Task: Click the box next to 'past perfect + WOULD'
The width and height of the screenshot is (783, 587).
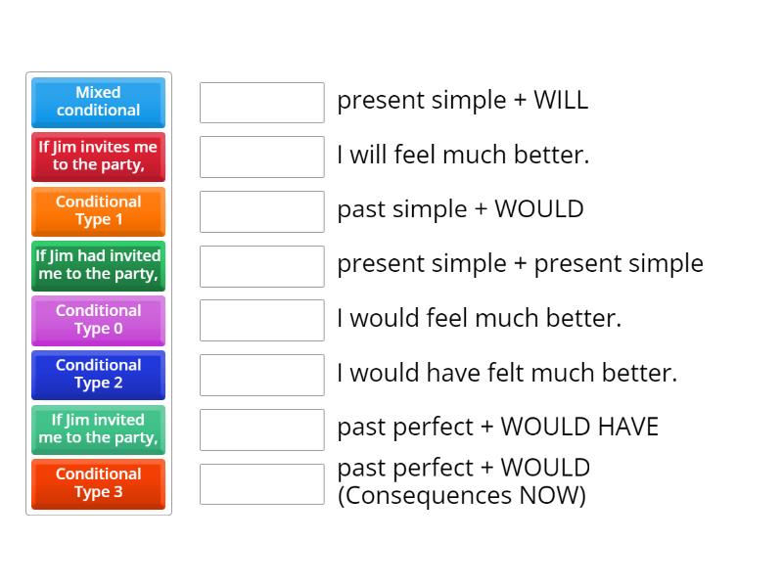Action: coord(260,481)
